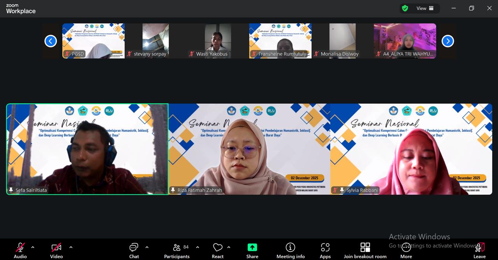Expand the video options arrow

tap(71, 247)
